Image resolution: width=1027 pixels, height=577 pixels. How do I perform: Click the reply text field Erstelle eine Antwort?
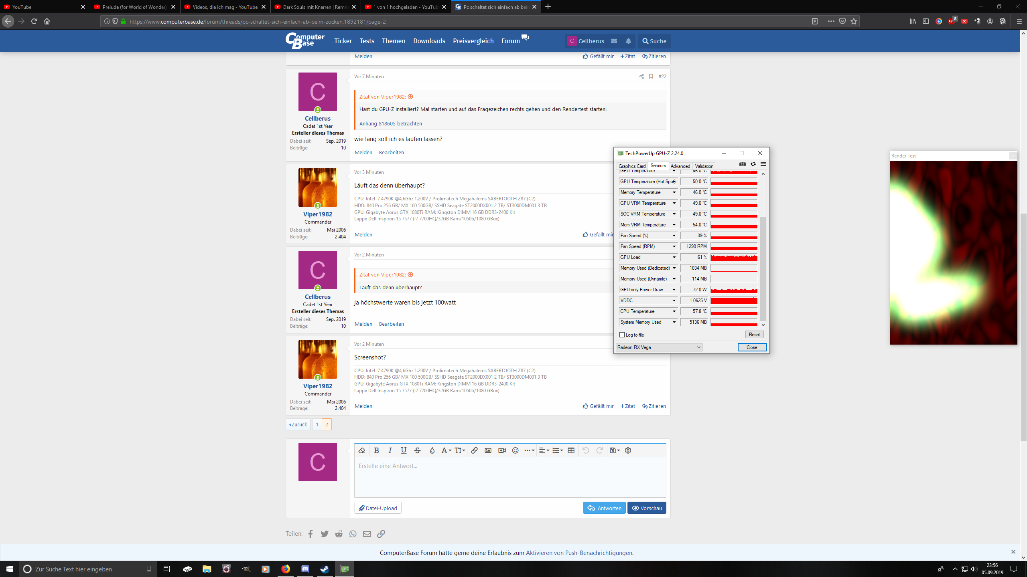(x=509, y=477)
